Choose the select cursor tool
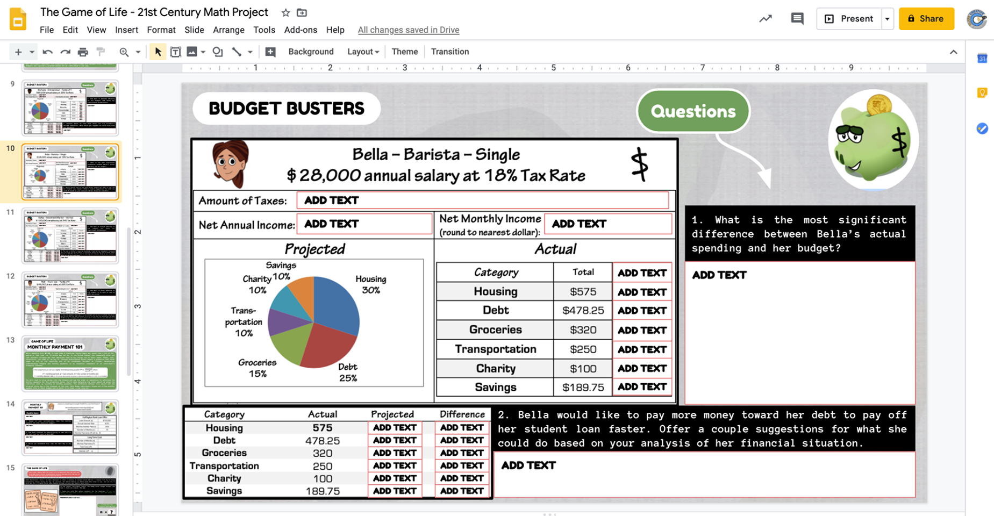Screen dimensions: 994x516 (x=158, y=52)
